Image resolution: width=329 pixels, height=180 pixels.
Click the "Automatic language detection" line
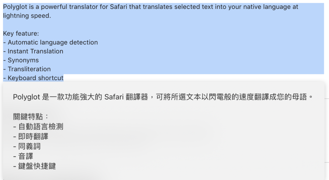tap(50, 43)
